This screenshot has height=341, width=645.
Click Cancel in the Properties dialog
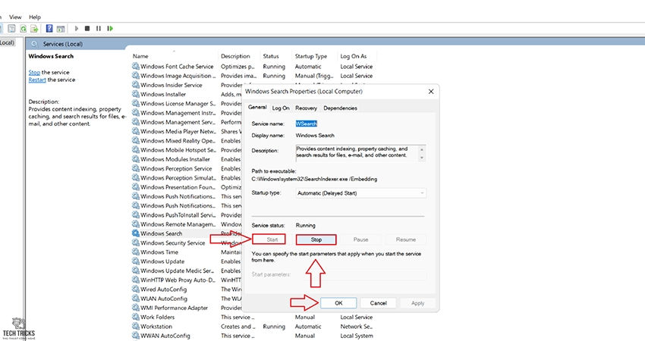tap(378, 303)
